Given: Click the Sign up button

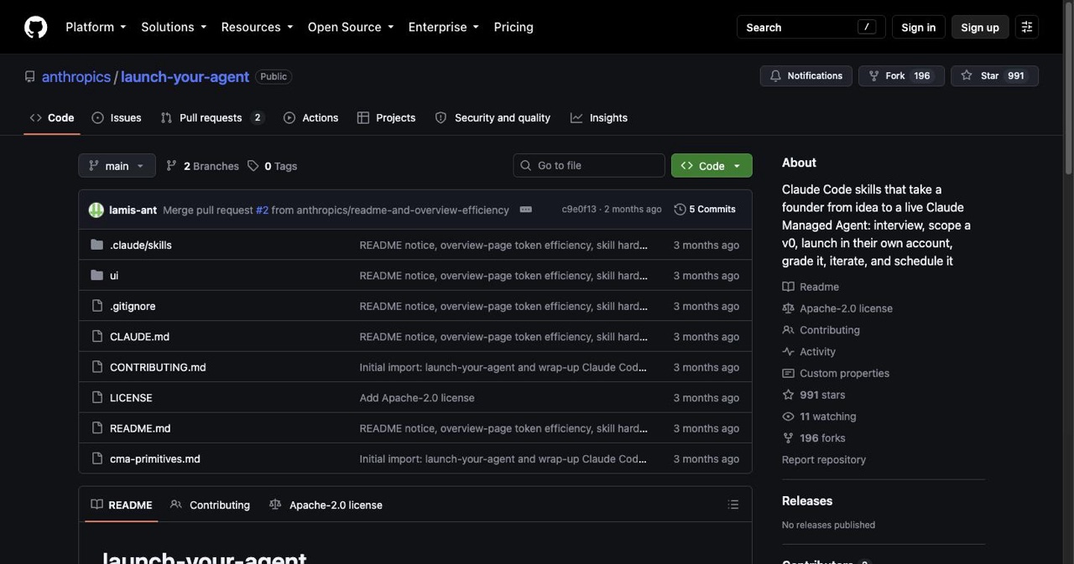Looking at the screenshot, I should [x=980, y=27].
